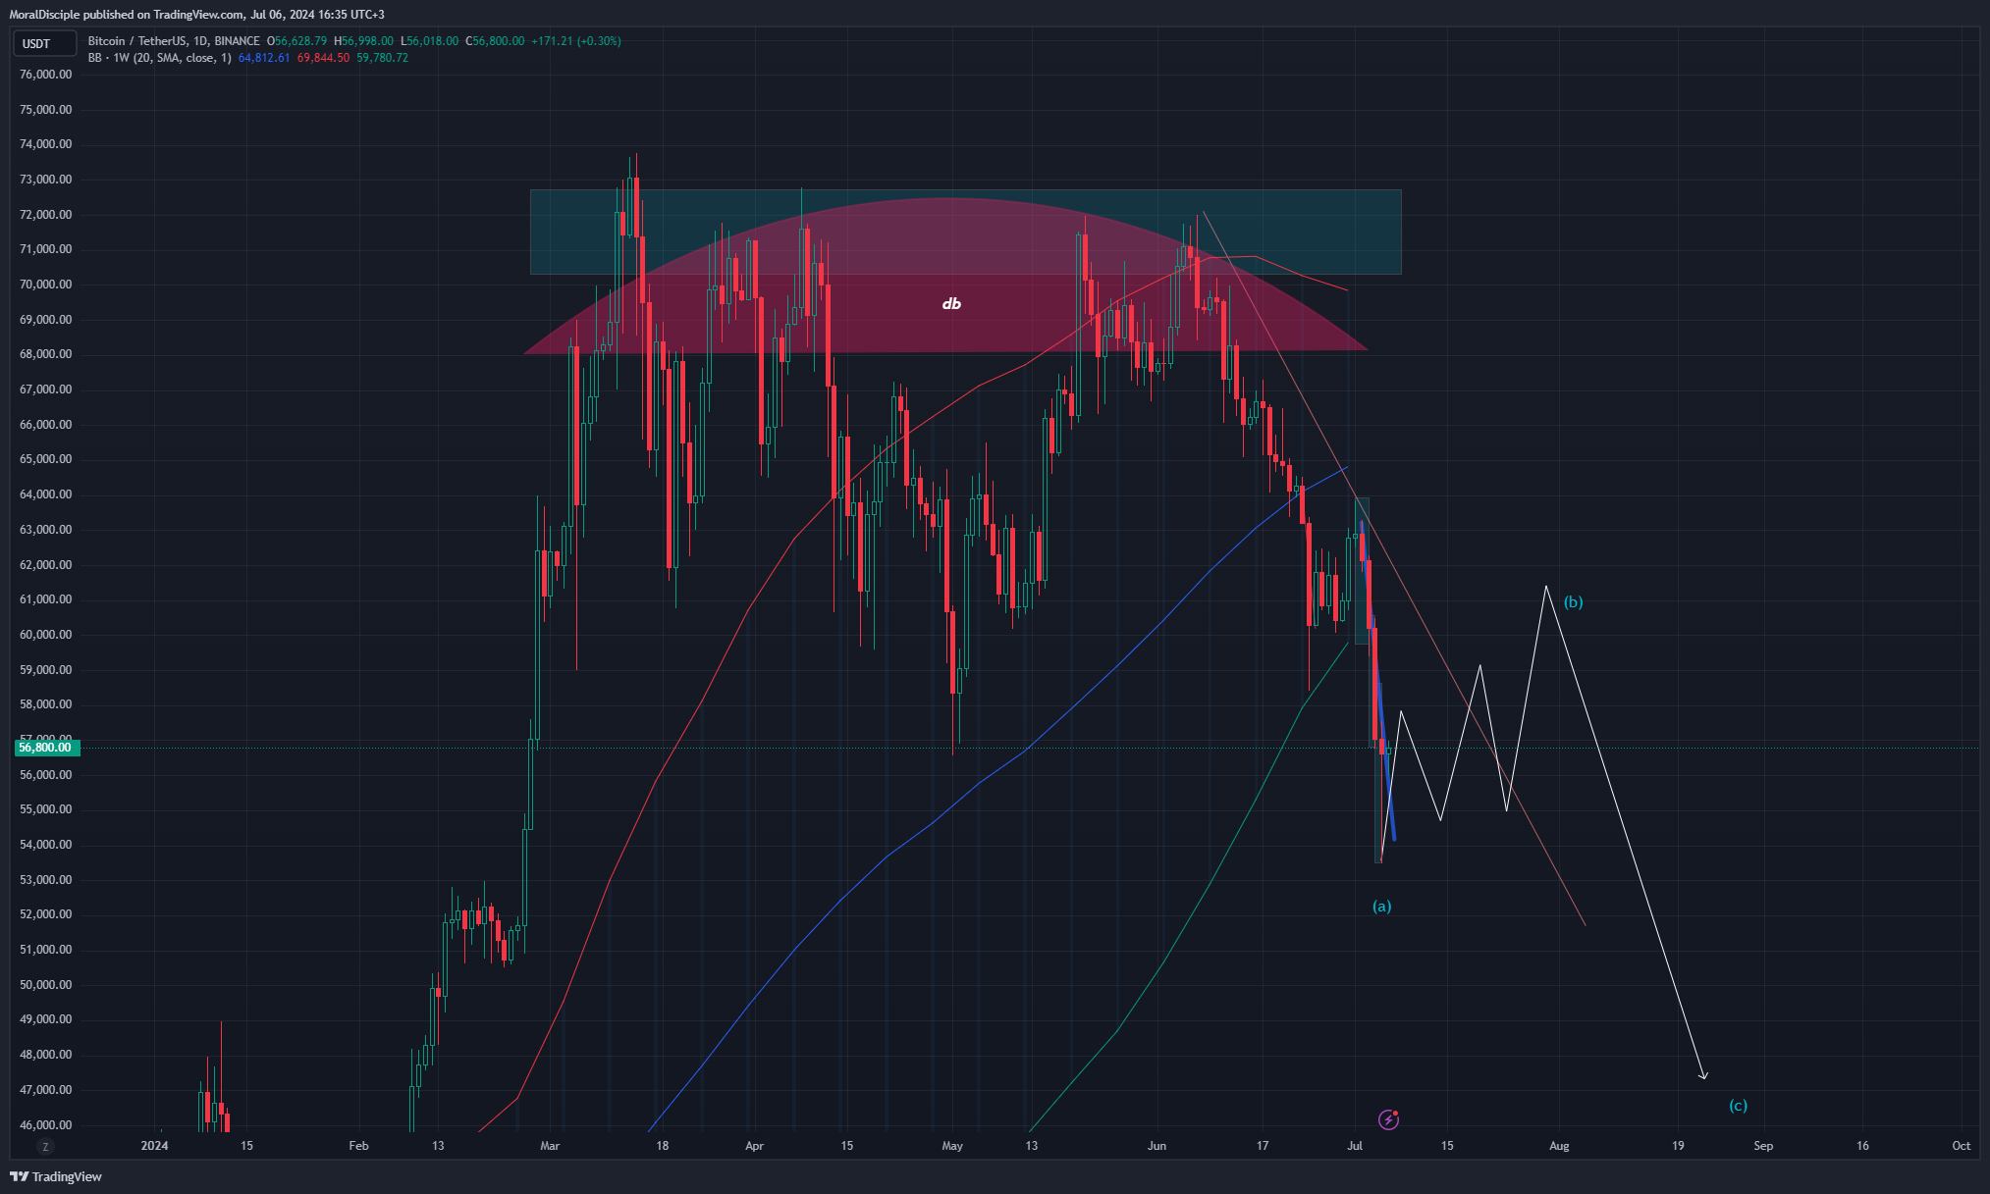The image size is (1990, 1194).
Task: Click the Aug label on the time axis
Action: (1559, 1146)
